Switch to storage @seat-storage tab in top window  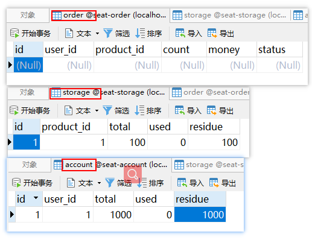click(x=230, y=15)
